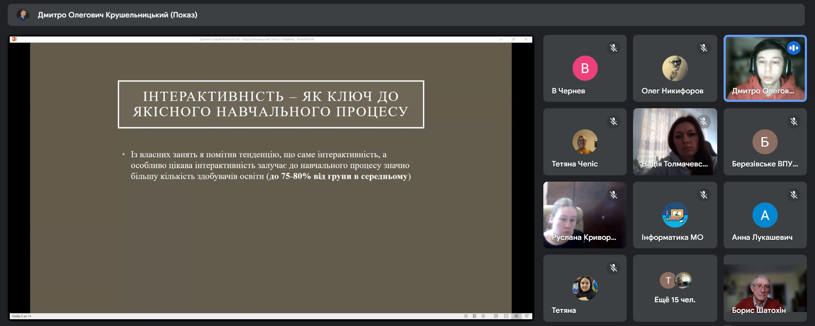This screenshot has height=326, width=815.
Task: Select Reading View icon in status bar
Action: (516, 316)
